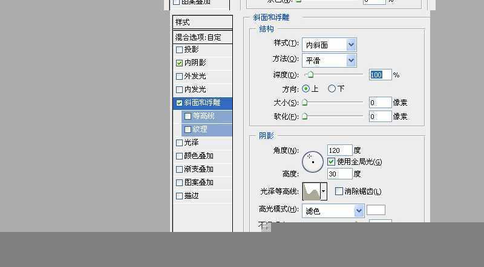This screenshot has width=484, height=267.
Task: Select the 描边 style row label
Action: pyautogui.click(x=191, y=196)
